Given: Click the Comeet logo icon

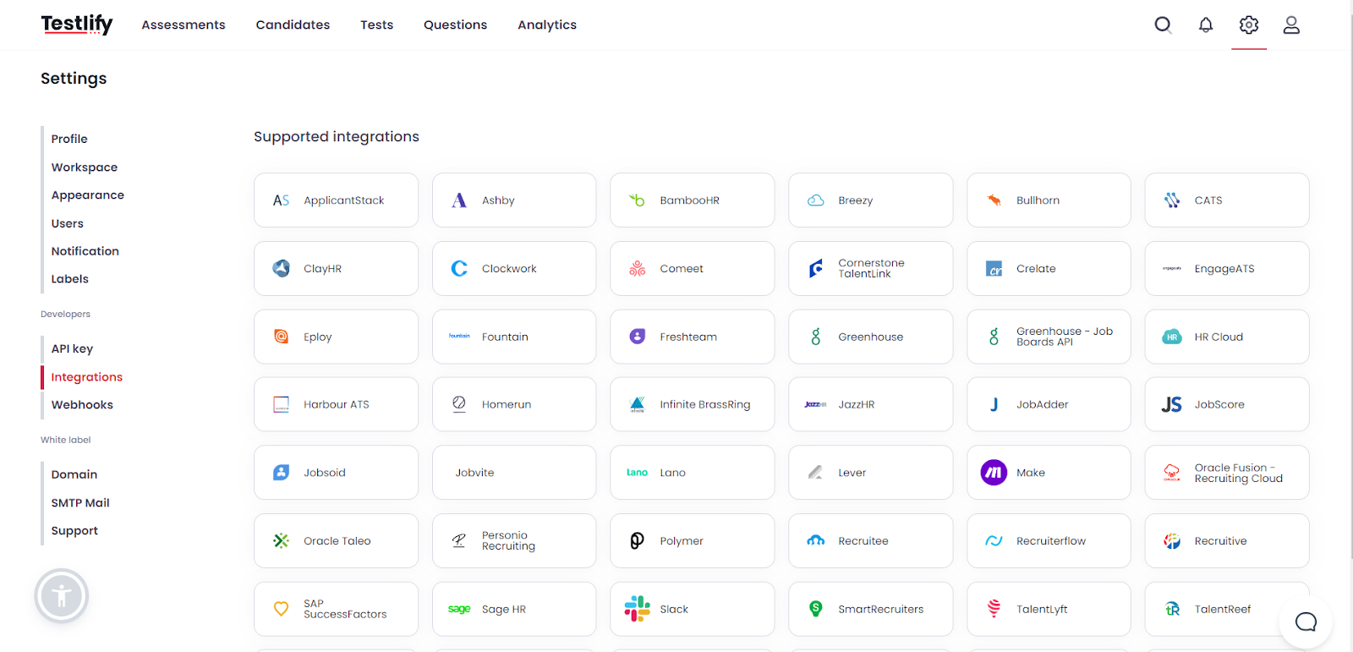Looking at the screenshot, I should pos(638,268).
